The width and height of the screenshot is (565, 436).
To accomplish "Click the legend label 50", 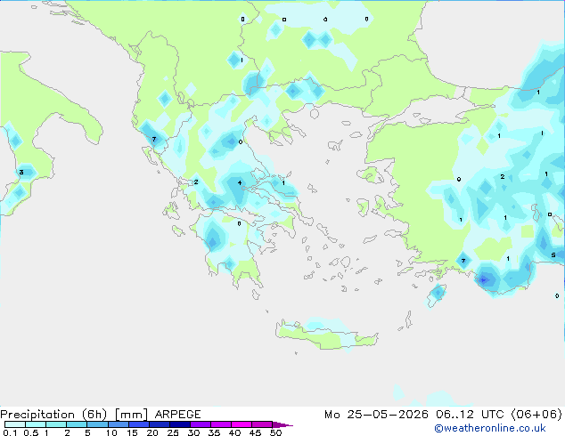I will click(x=275, y=432).
